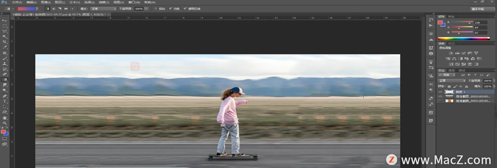Screen dimensions: 497x168
Task: Open 基本功能 workspace switcher
Action: coord(482,9)
